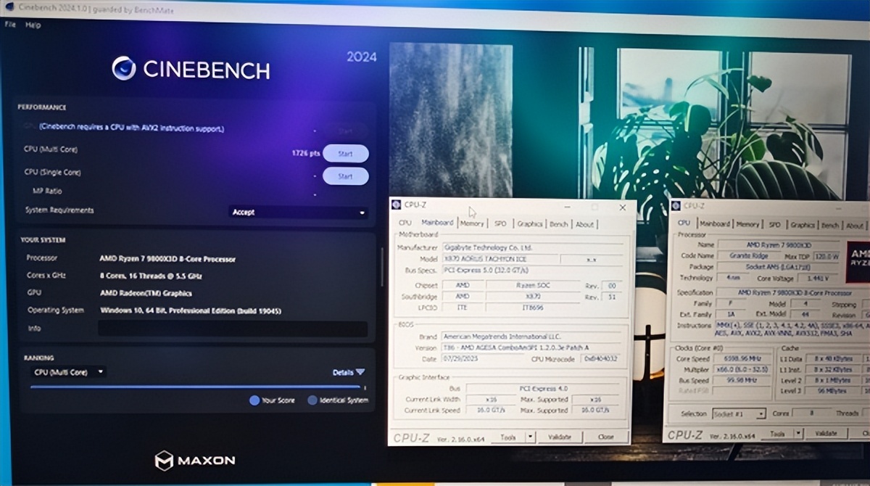The width and height of the screenshot is (870, 486).
Task: Click Tools button in right CPU-Z window
Action: tap(776, 434)
